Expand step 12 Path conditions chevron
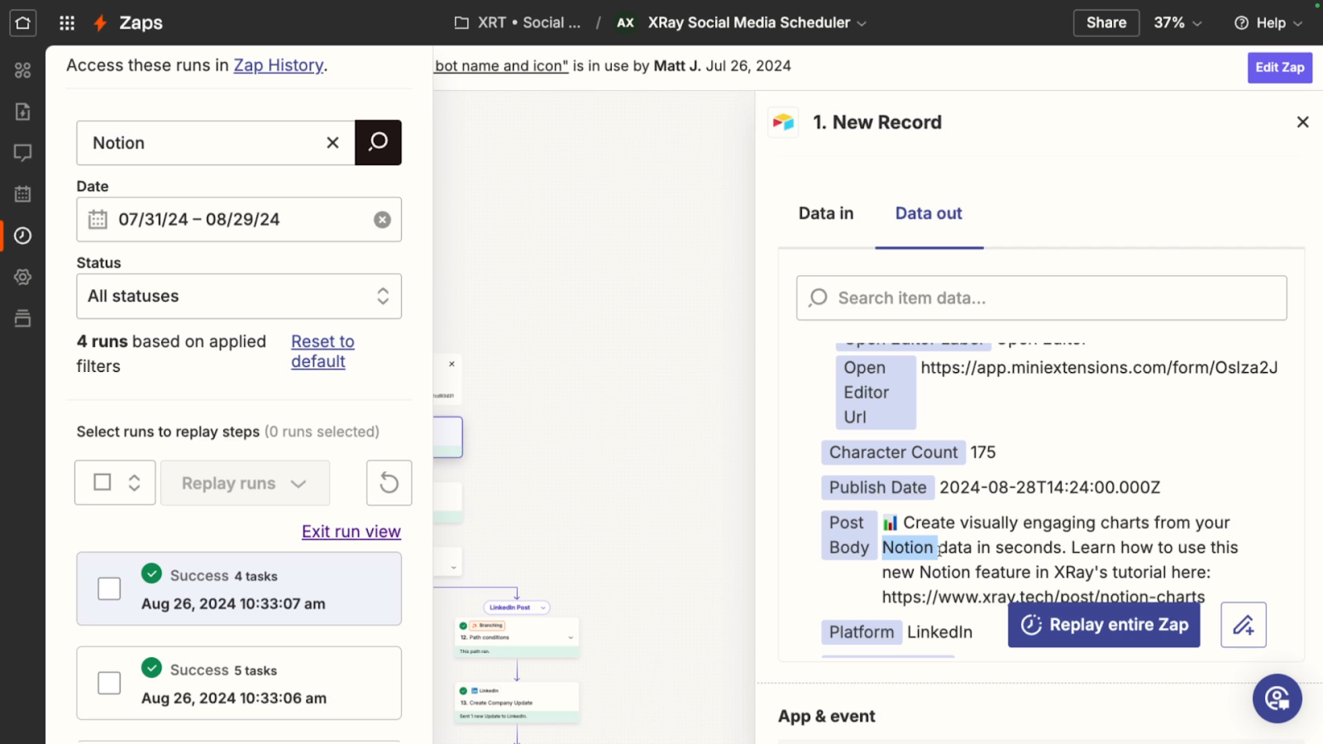Viewport: 1323px width, 744px height. (571, 637)
